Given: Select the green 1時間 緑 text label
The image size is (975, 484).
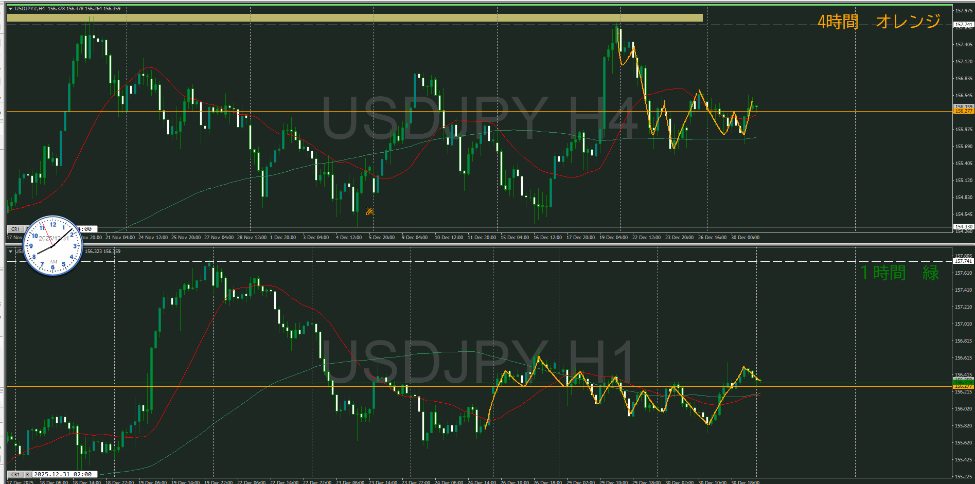Looking at the screenshot, I should (x=899, y=273).
